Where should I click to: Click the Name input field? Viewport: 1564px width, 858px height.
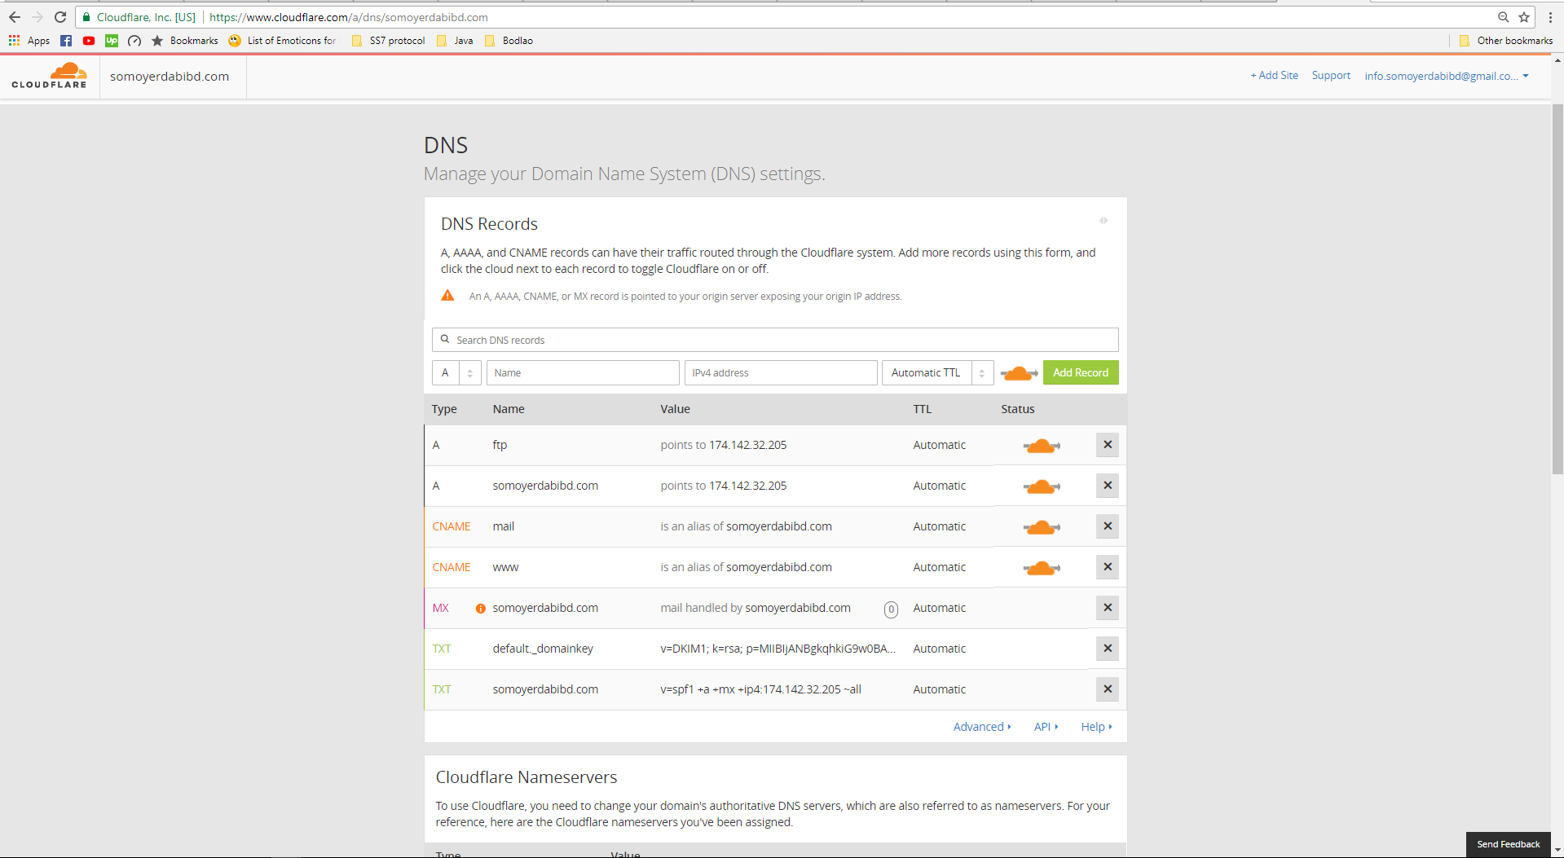(x=583, y=372)
